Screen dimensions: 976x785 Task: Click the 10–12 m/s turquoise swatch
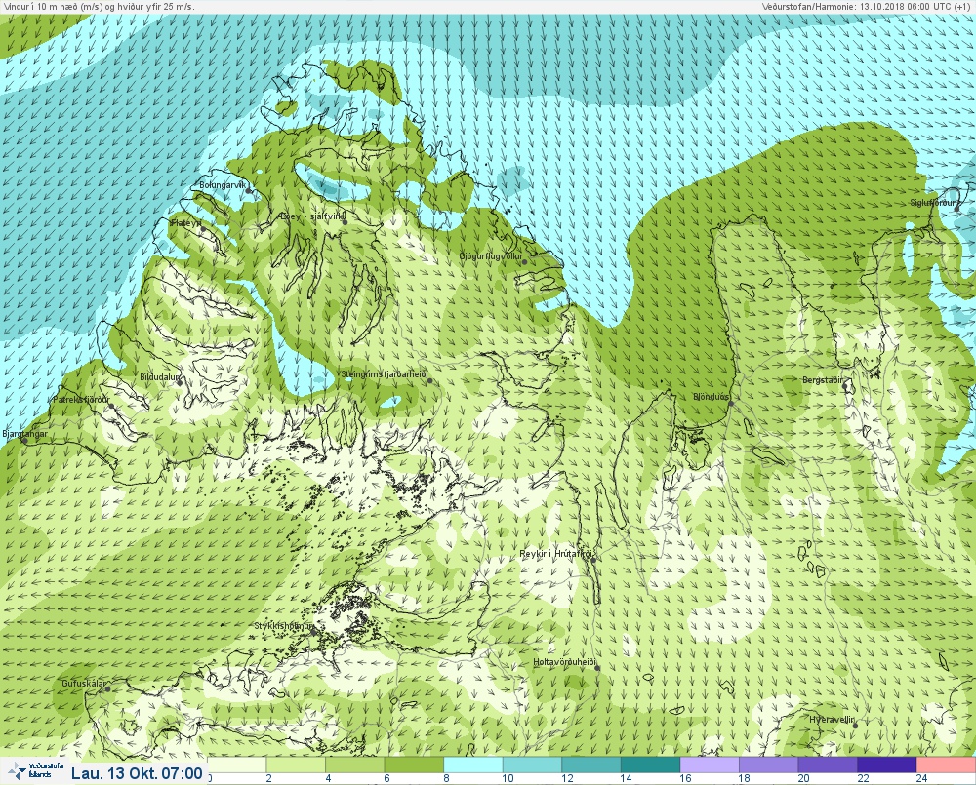coord(532,765)
